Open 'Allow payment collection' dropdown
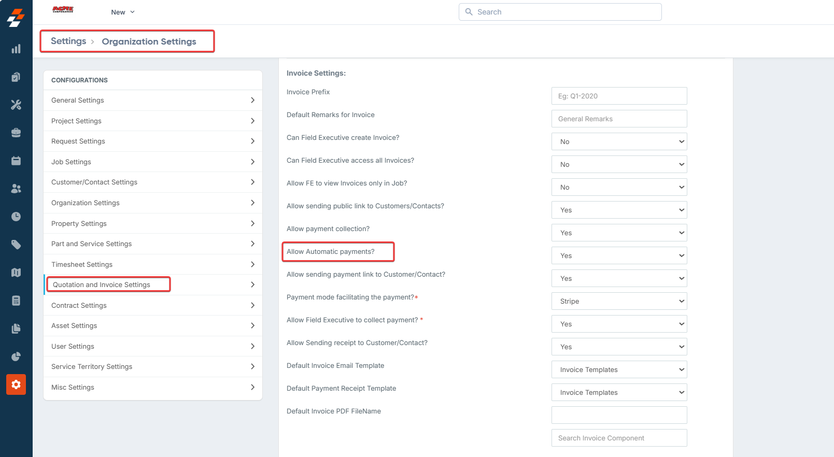The height and width of the screenshot is (457, 834). (x=619, y=233)
